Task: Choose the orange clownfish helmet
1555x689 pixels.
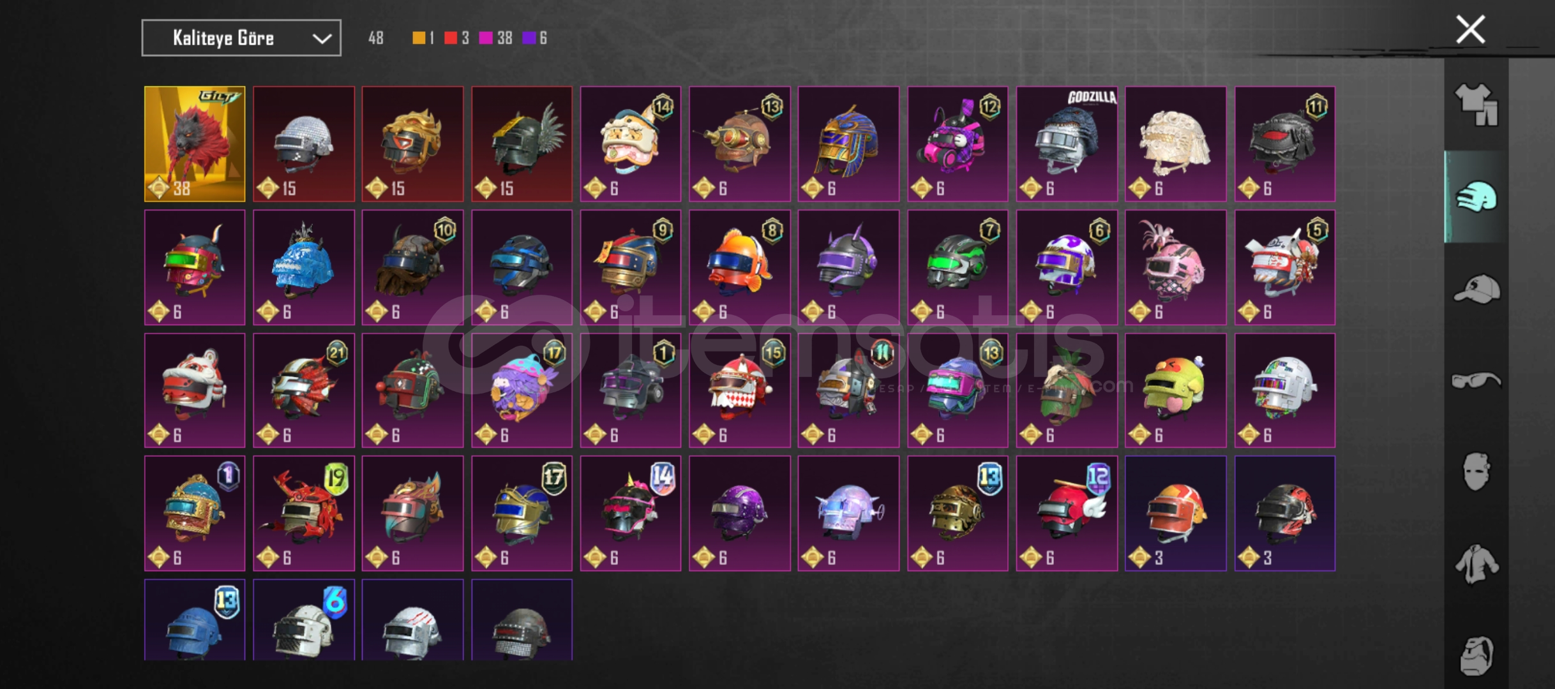Action: click(x=740, y=267)
